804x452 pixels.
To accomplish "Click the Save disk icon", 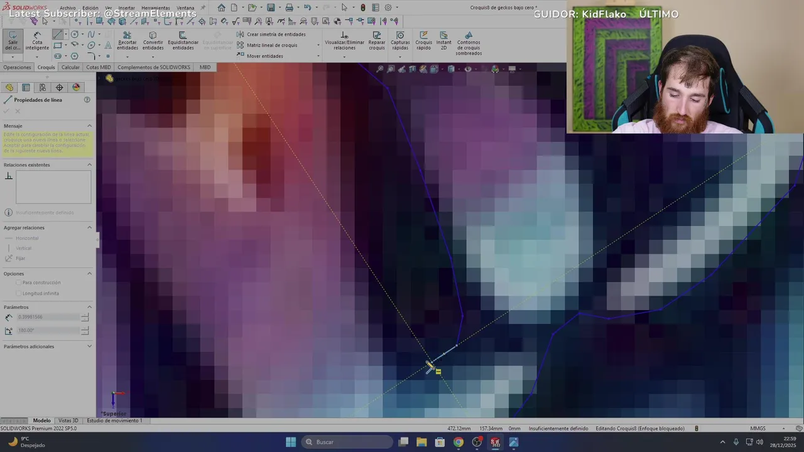I will (271, 8).
